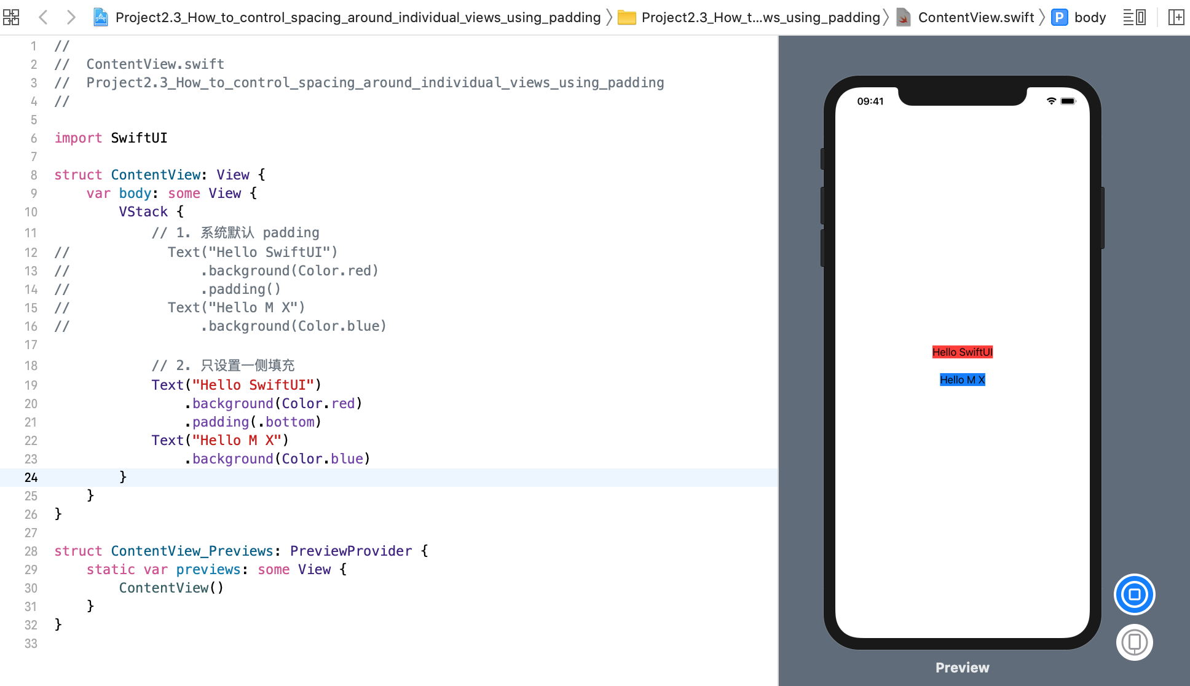Viewport: 1190px width, 686px height.
Task: Click the ContentView struct name on line 8
Action: point(156,175)
